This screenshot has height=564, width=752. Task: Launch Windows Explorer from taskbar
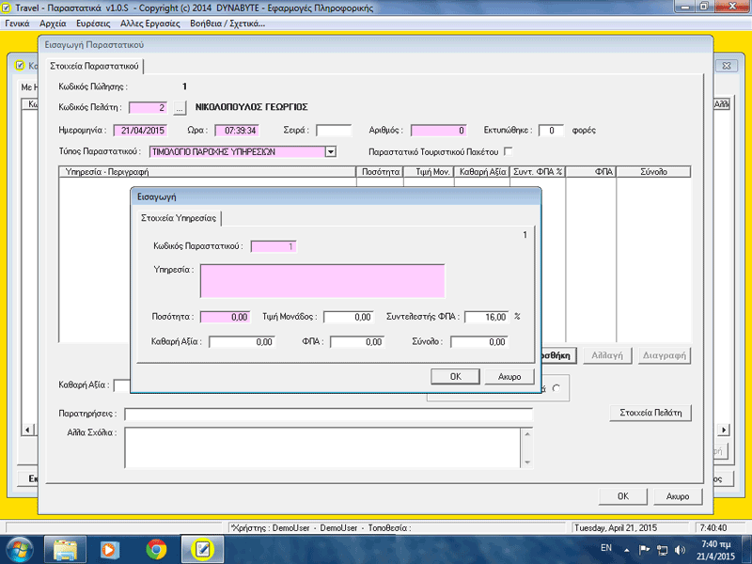click(x=66, y=550)
